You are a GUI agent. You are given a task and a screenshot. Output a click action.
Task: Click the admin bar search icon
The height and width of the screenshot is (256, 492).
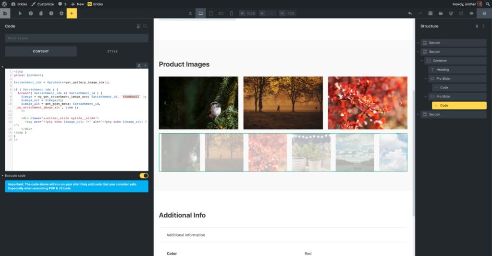point(488,4)
